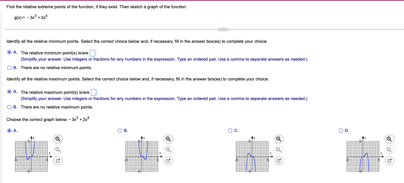The width and height of the screenshot is (404, 183).
Task: Click the zoom-in magnifier beside graph A
Action: 58,139
